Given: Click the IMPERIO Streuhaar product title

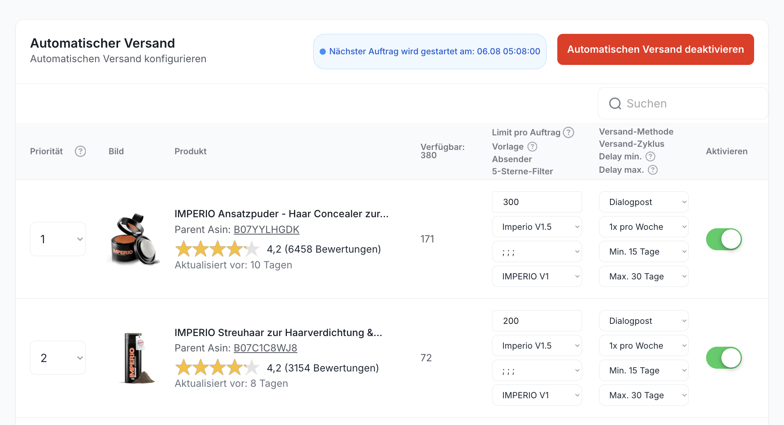Looking at the screenshot, I should (x=278, y=333).
